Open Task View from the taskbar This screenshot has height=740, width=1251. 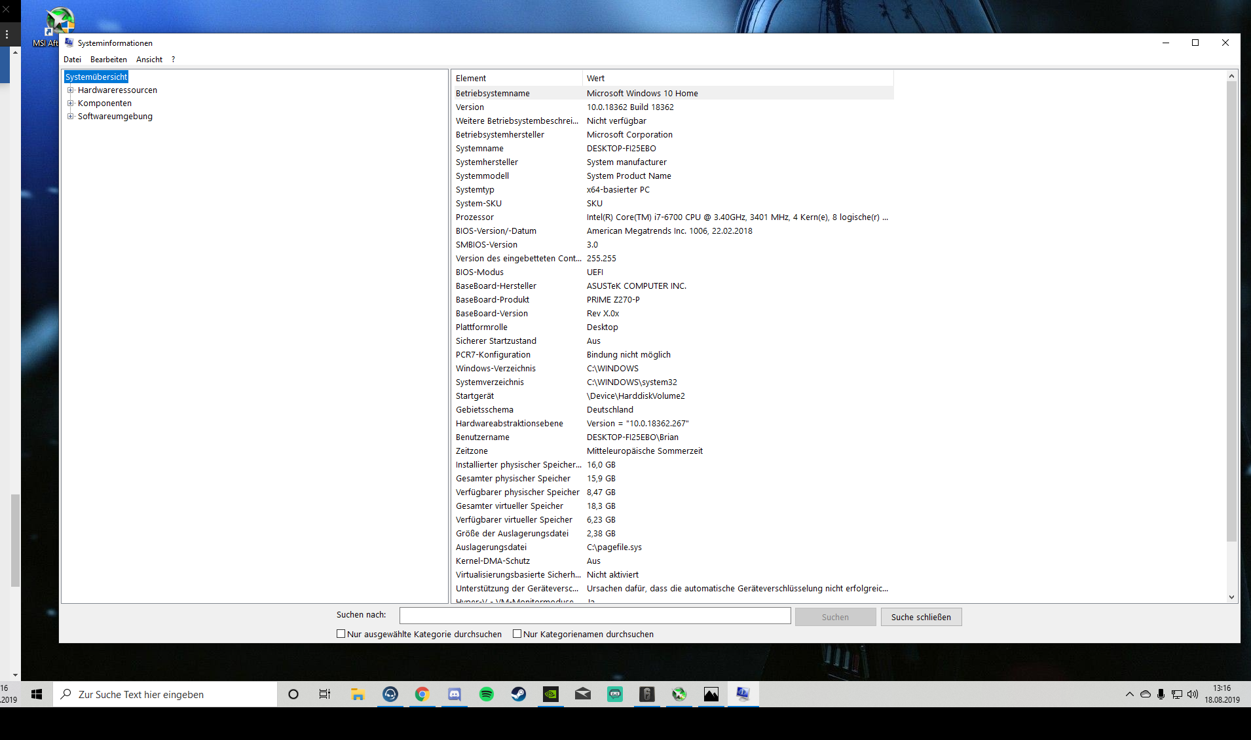point(325,694)
